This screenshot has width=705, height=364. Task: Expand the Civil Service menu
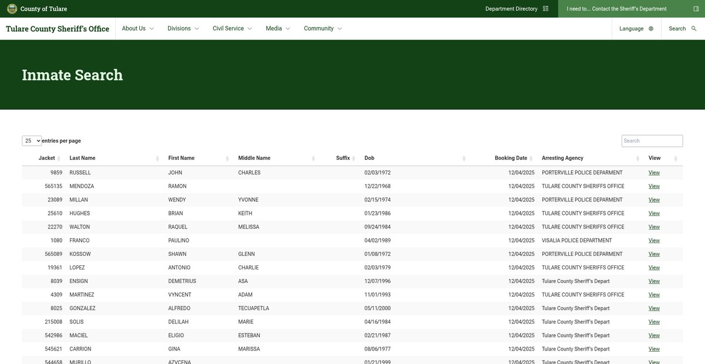pos(232,29)
